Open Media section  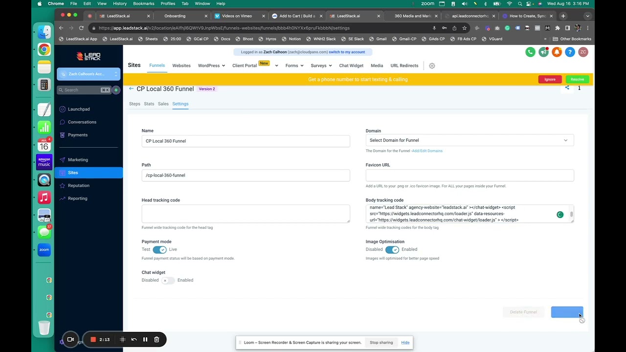point(377,66)
